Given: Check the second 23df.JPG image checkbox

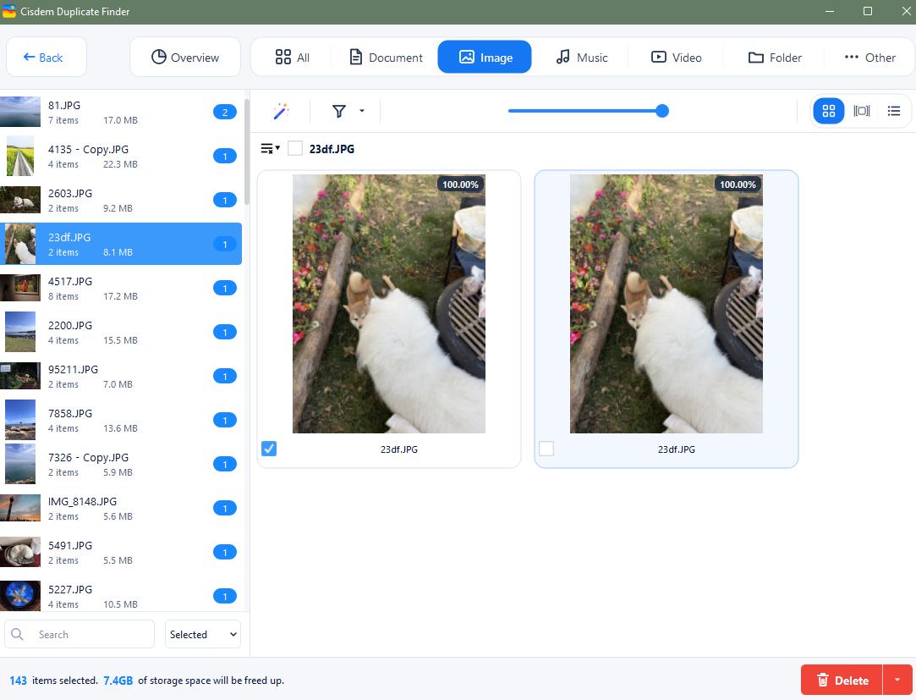Looking at the screenshot, I should (546, 449).
